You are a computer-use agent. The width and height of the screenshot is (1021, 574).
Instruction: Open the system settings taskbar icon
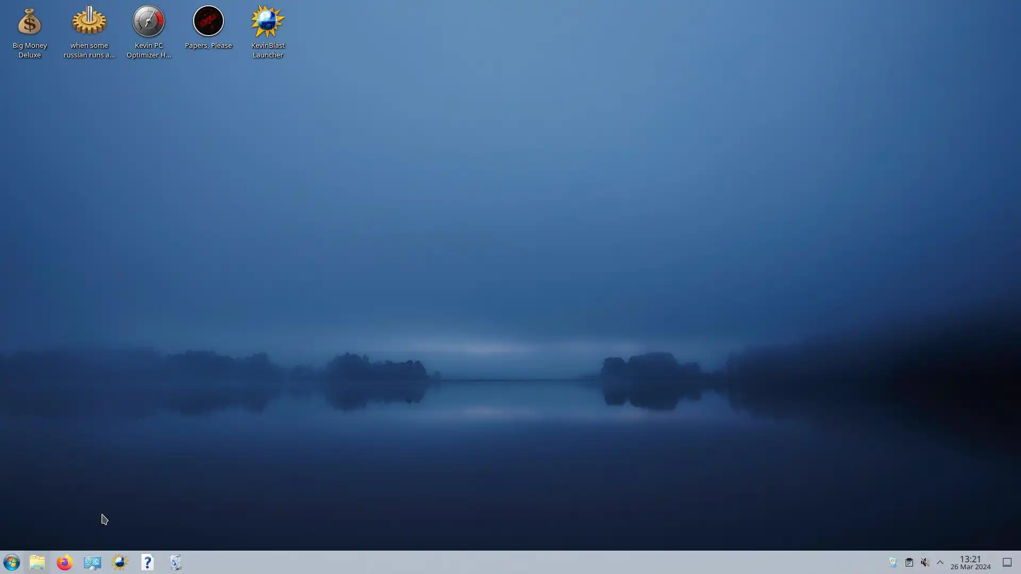92,562
